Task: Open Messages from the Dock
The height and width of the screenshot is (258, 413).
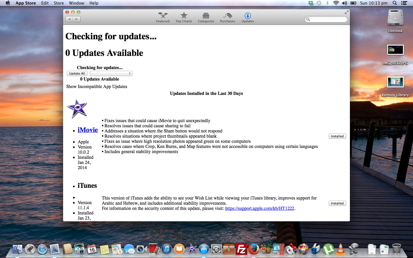Action: pyautogui.click(x=129, y=249)
